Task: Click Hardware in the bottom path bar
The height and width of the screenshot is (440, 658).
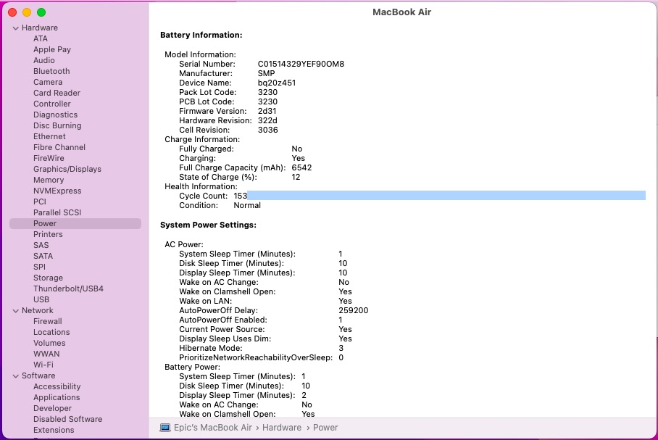Action: (282, 428)
